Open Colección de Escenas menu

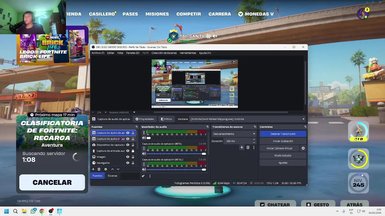click(164, 53)
